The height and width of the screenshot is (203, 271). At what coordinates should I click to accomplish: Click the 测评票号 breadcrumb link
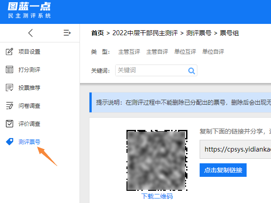point(199,33)
